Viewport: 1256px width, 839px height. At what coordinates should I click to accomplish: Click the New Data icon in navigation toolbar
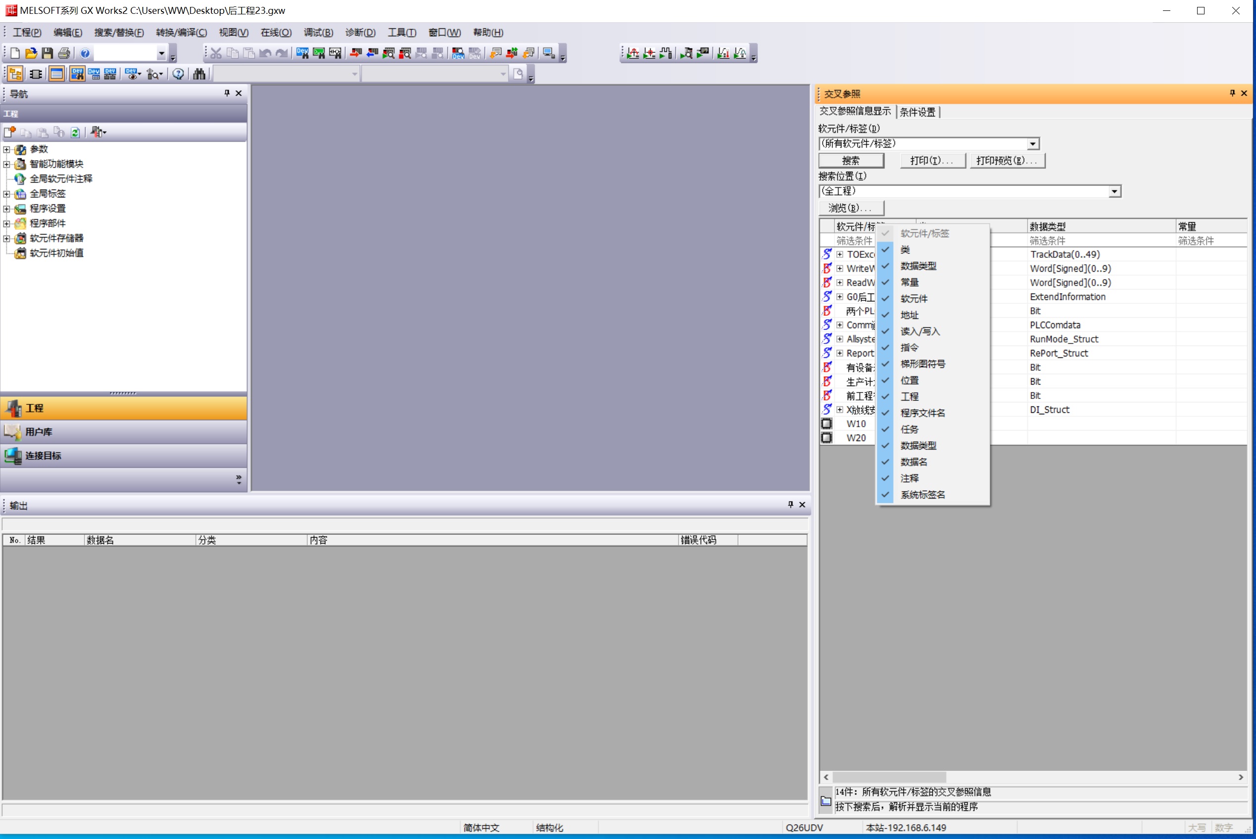pos(10,132)
